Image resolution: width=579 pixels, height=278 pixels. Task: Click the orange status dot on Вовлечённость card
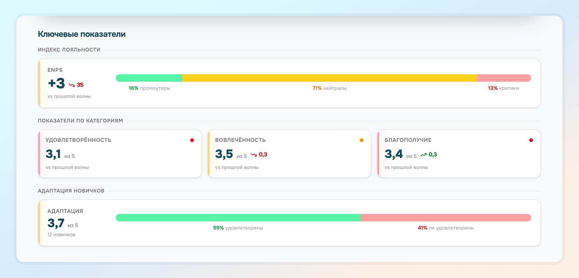[x=362, y=140]
